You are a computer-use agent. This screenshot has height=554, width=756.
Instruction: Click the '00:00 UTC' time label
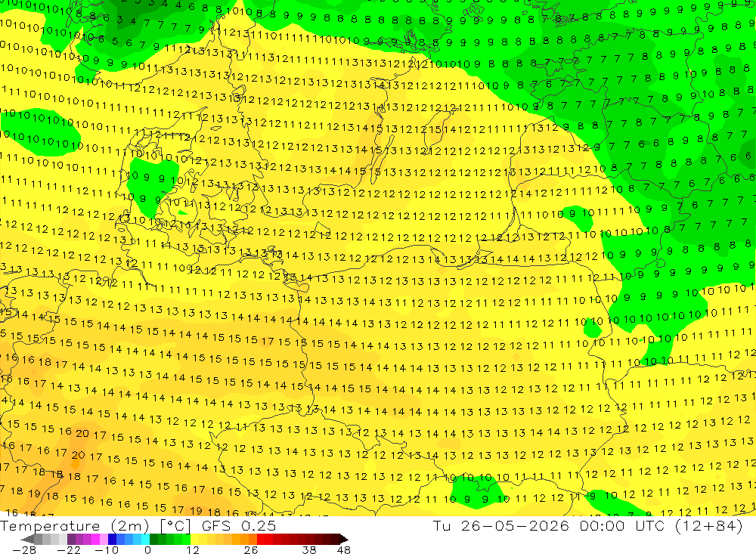(622, 525)
